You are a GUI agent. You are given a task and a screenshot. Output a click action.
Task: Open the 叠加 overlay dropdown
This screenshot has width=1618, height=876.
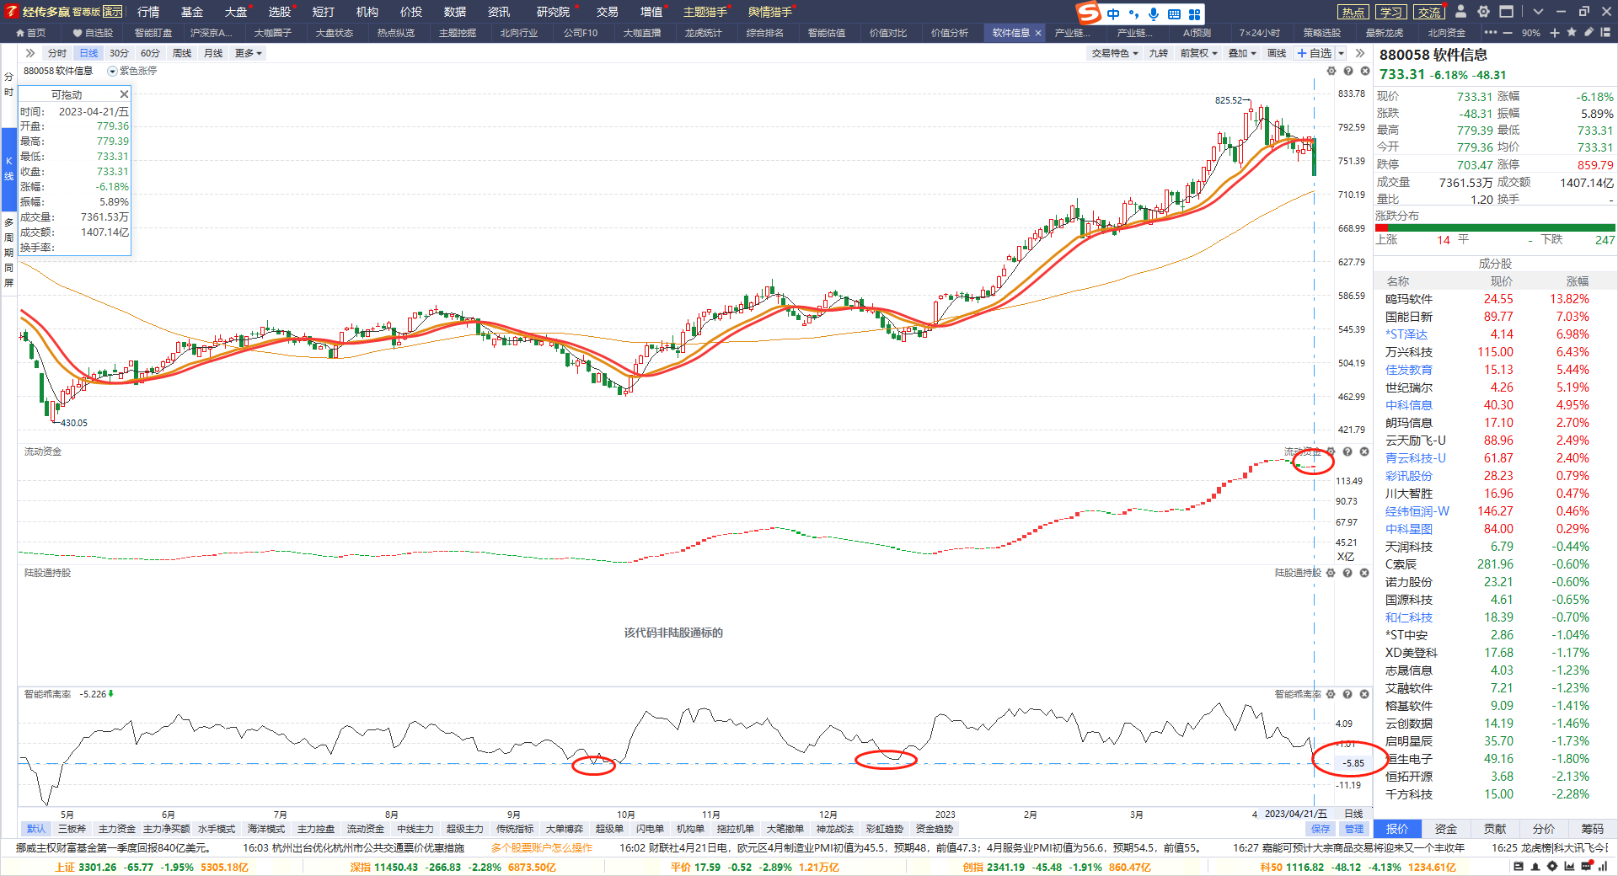pos(1242,53)
